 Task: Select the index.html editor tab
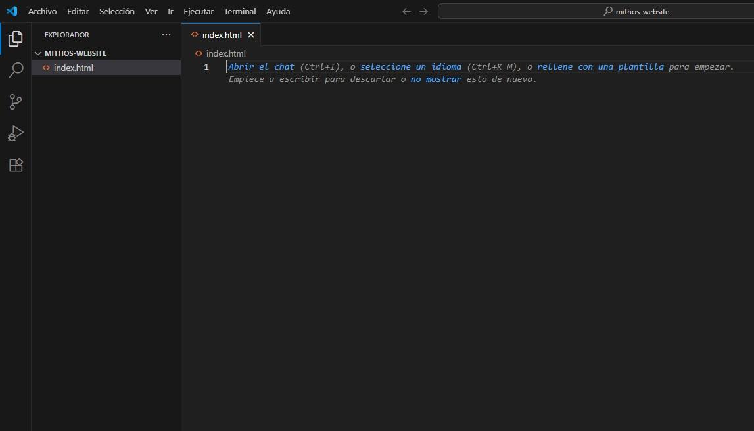click(x=221, y=35)
